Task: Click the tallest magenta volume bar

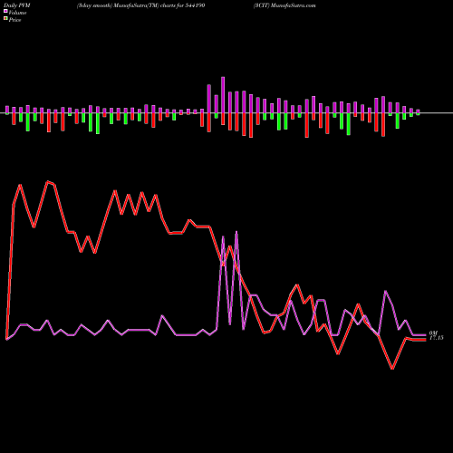Action: [223, 95]
